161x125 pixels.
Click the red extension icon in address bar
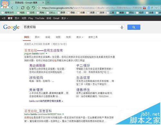pyautogui.click(x=145, y=8)
